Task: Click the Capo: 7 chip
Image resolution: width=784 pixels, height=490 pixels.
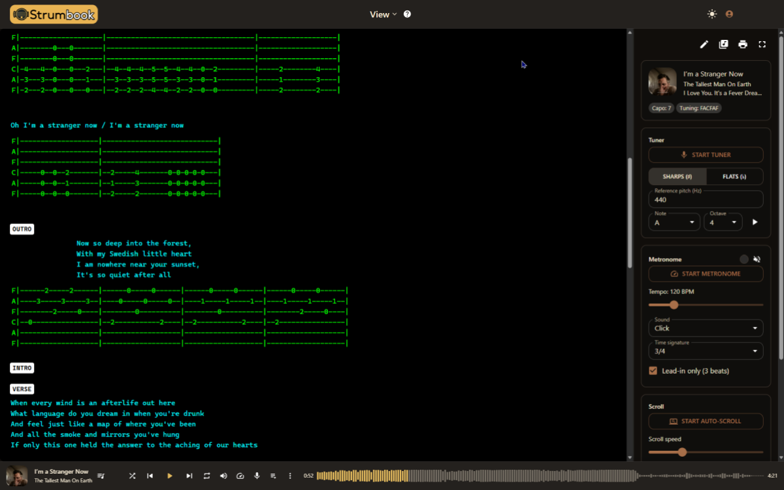Action: [661, 108]
